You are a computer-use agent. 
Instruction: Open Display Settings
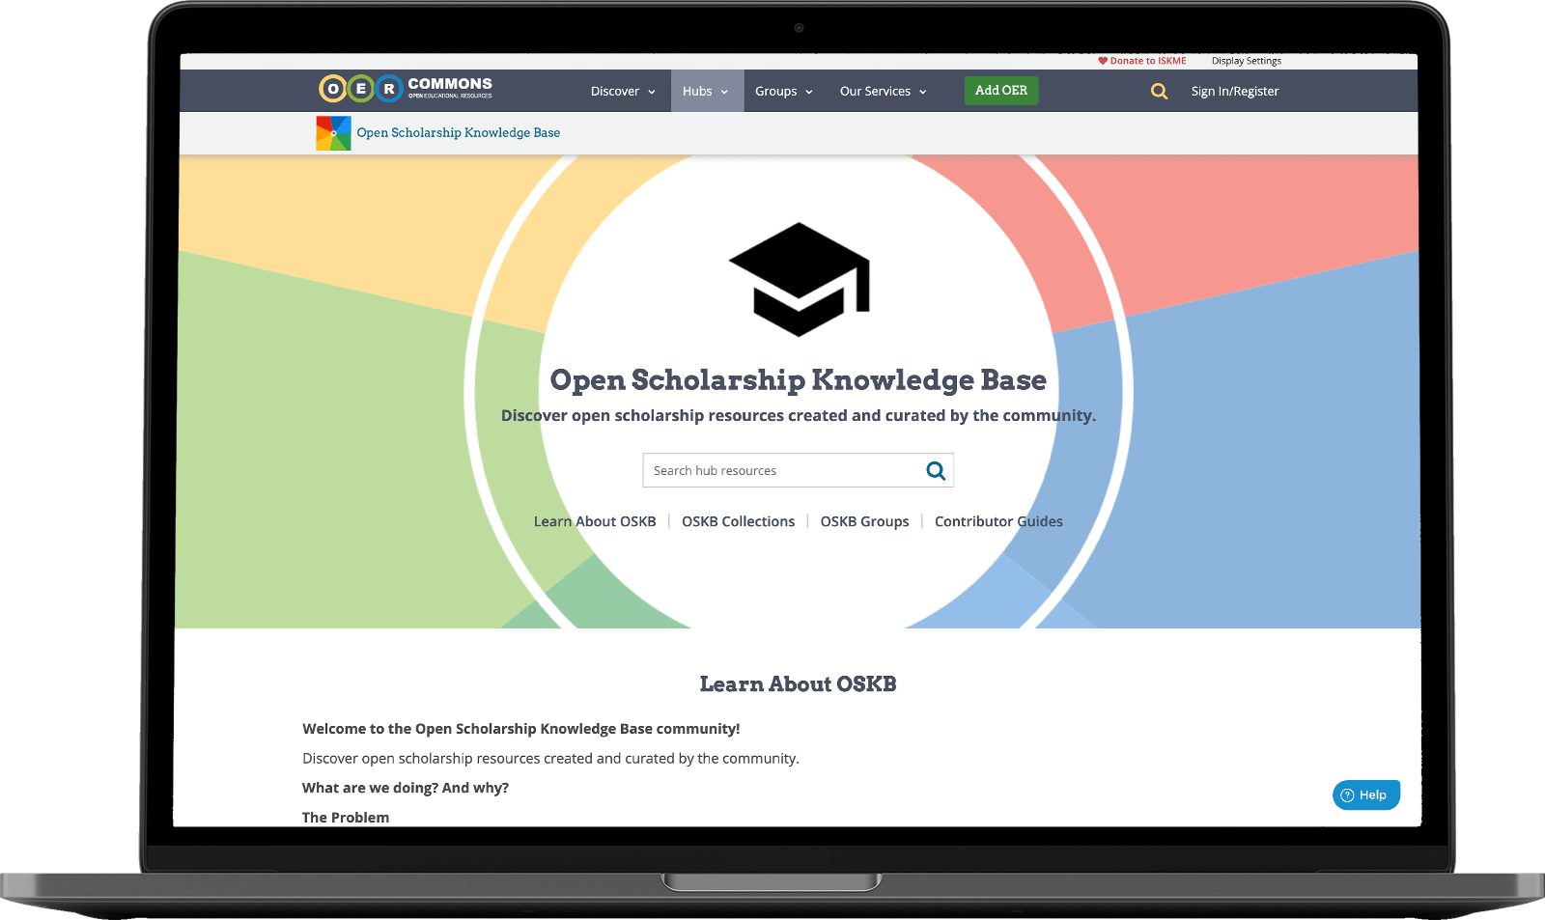[x=1247, y=61]
